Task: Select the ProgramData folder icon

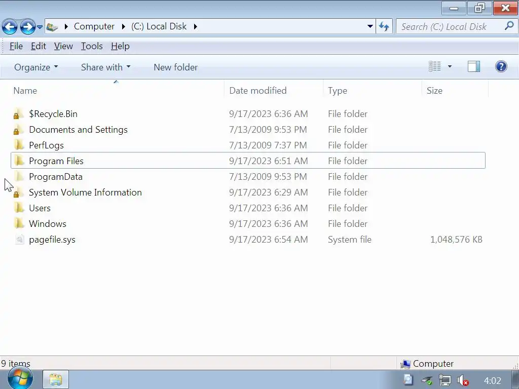Action: pyautogui.click(x=19, y=177)
